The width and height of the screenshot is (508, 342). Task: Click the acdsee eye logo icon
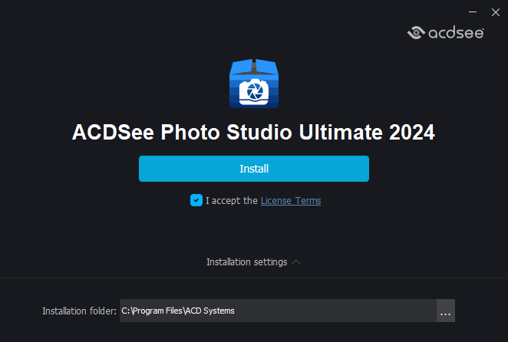click(415, 32)
